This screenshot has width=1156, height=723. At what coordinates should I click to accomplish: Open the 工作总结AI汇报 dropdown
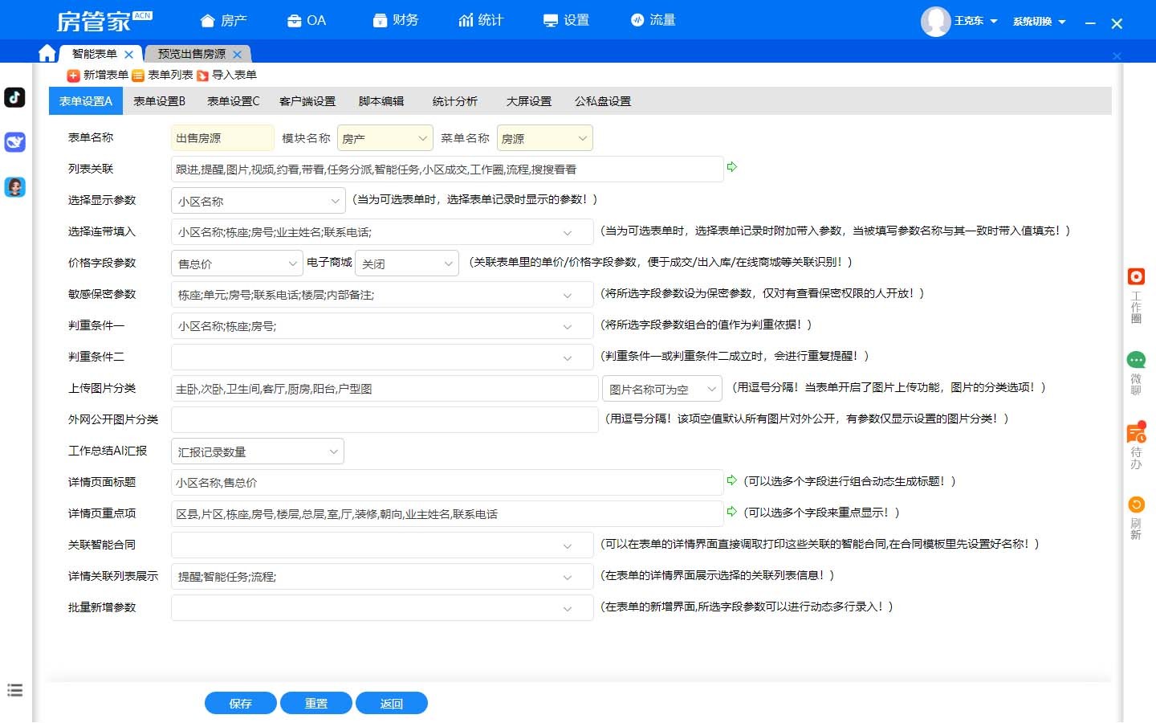257,451
